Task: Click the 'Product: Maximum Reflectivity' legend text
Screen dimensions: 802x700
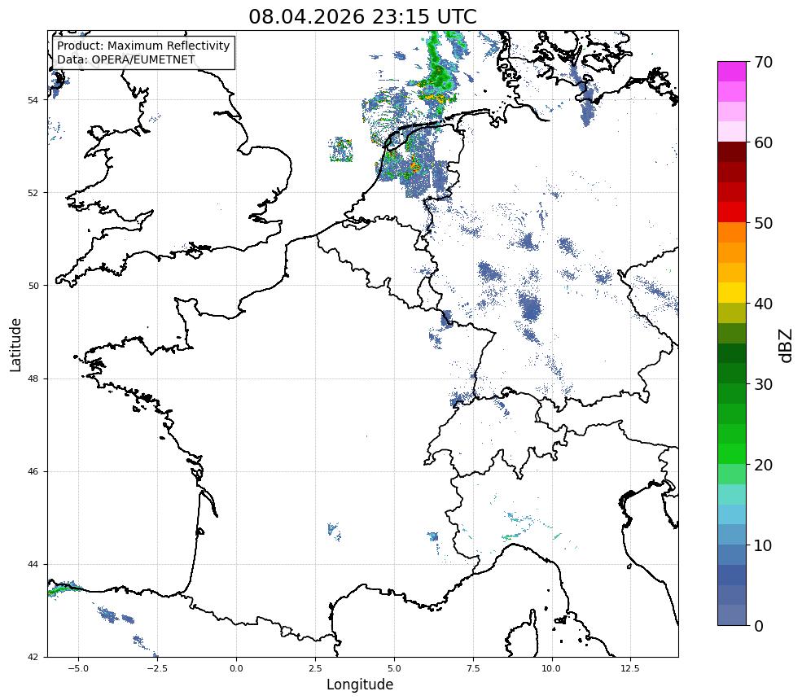Action: (x=143, y=46)
